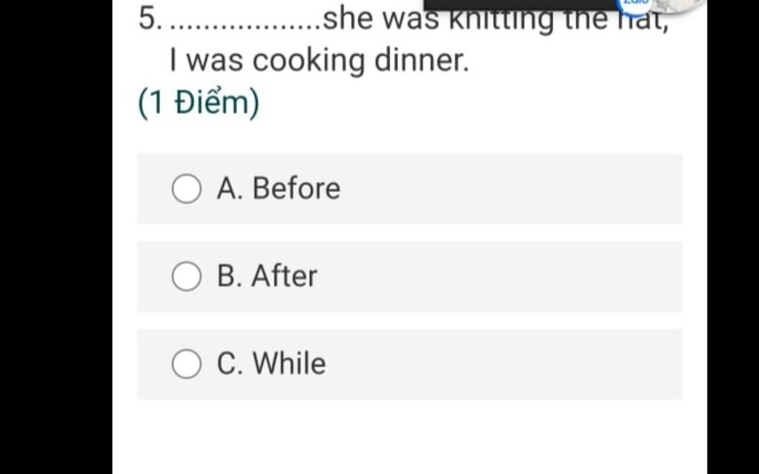The image size is (759, 474).
Task: Select the radio button for B. After
Action: click(186, 276)
